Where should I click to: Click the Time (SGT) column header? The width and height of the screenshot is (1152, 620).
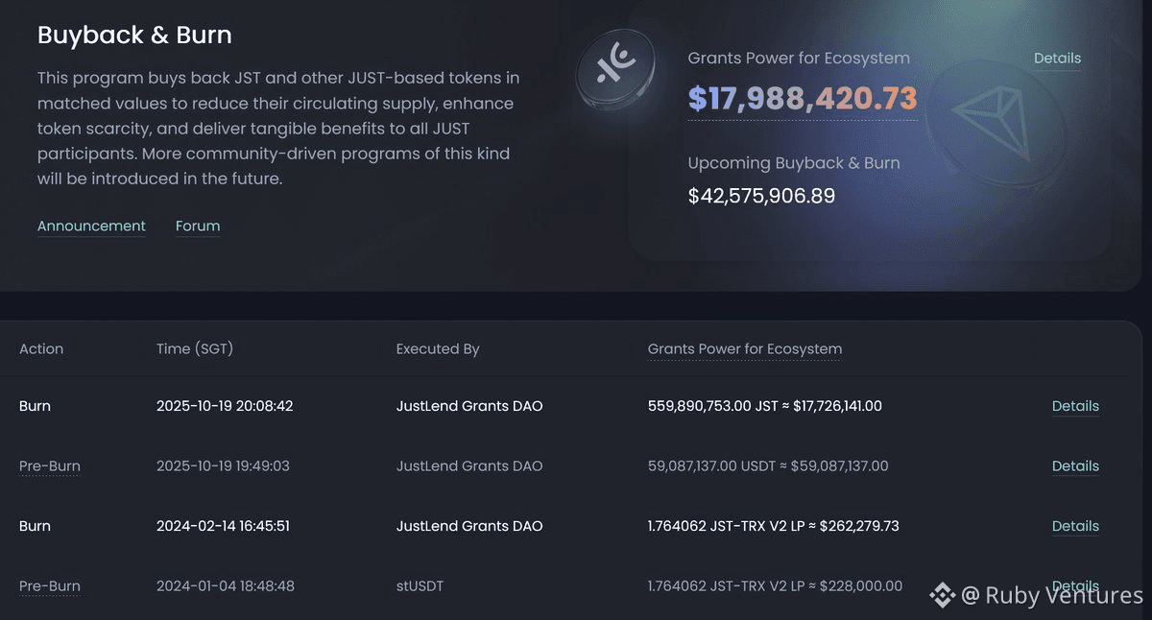click(x=195, y=349)
